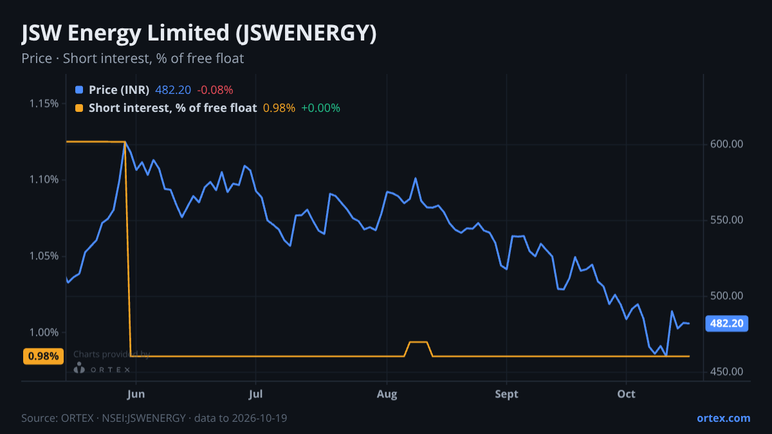Click the blue 482.20 price axis tag
772x434 pixels.
pos(727,323)
